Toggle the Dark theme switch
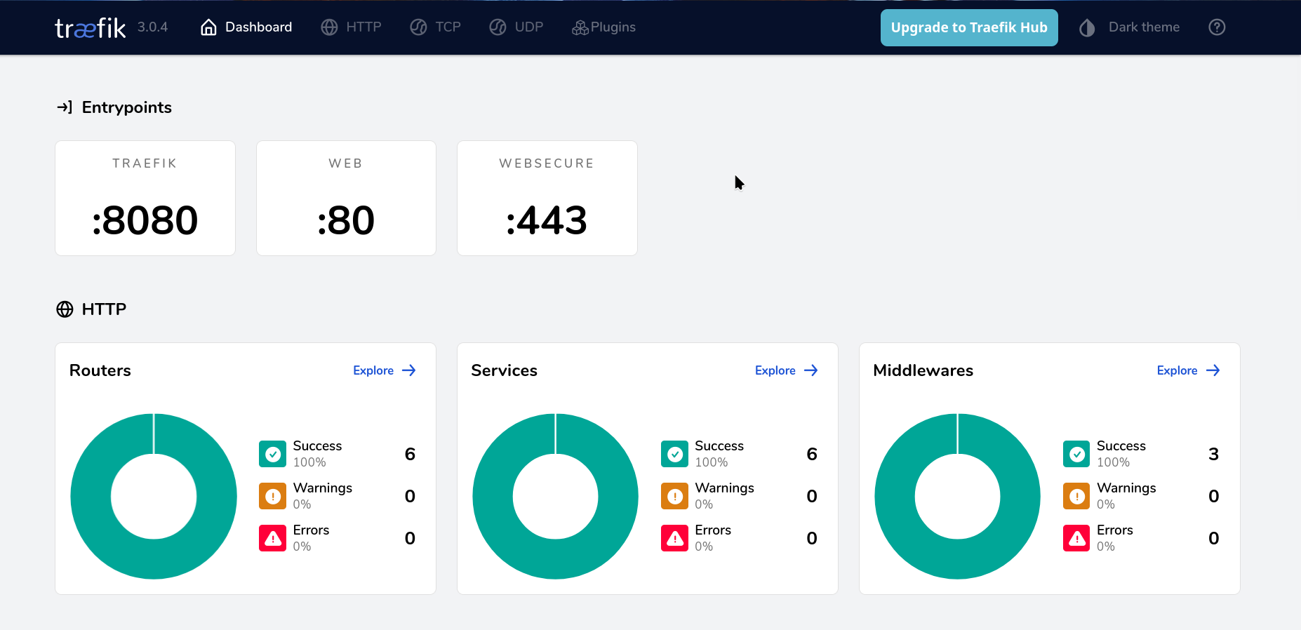Screen dimensions: 1301x630 pos(1130,27)
